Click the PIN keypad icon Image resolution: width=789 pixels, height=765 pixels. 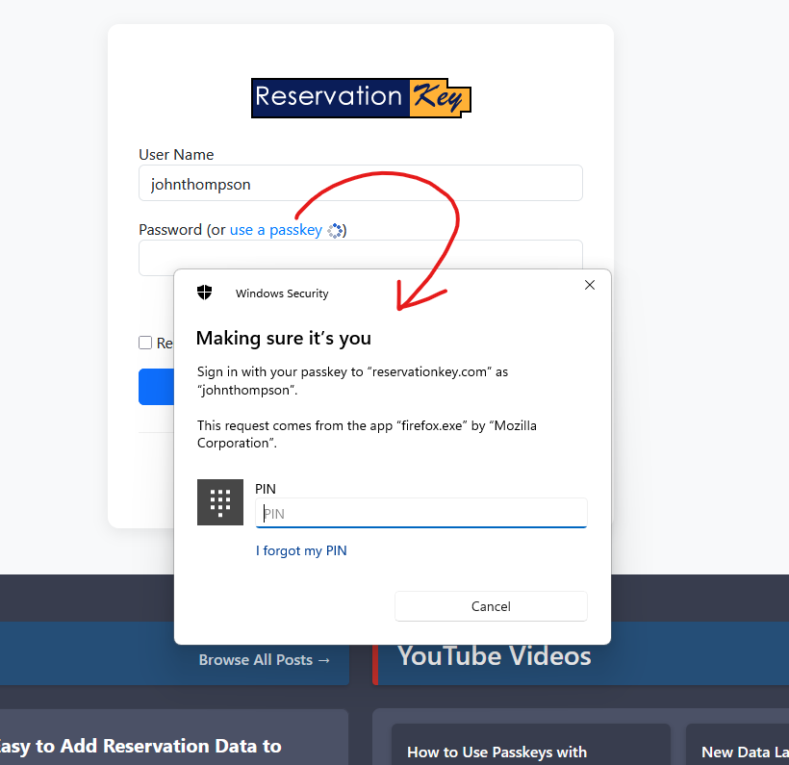[220, 502]
